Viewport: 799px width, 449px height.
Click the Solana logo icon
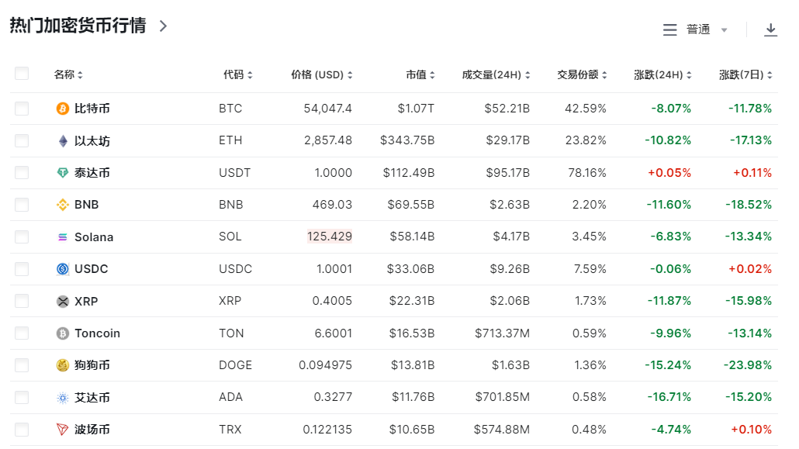(x=63, y=237)
